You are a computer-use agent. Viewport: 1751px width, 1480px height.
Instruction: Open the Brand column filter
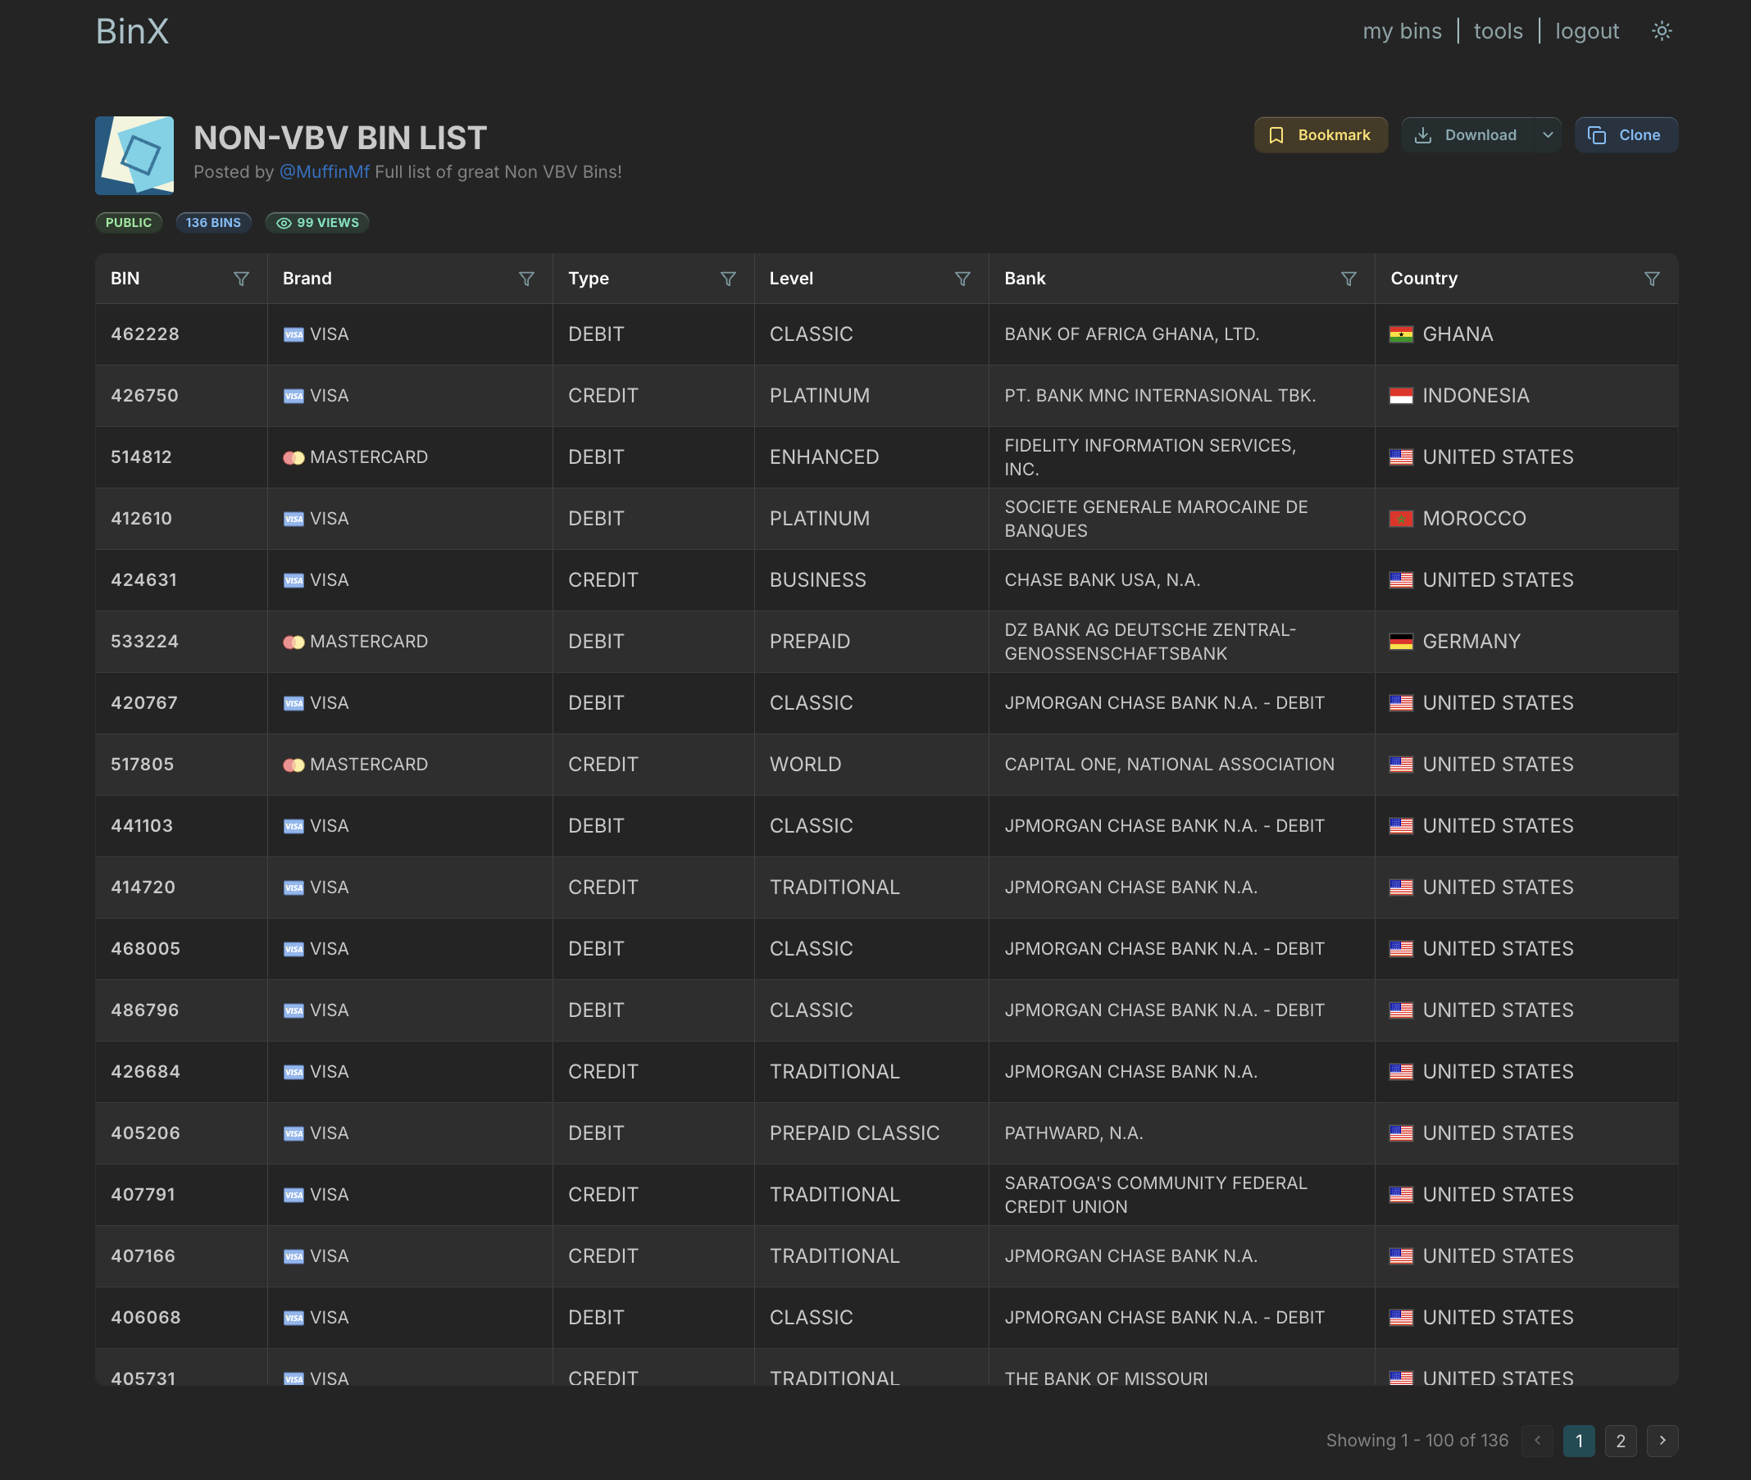point(526,279)
